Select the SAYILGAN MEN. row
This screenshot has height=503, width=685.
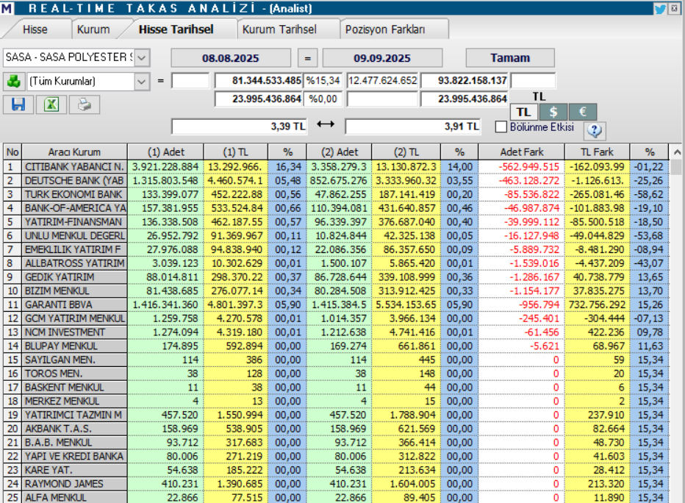click(x=337, y=360)
